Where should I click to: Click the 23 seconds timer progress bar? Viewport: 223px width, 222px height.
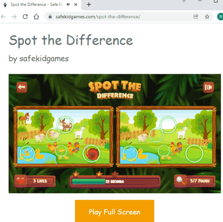(x=115, y=181)
